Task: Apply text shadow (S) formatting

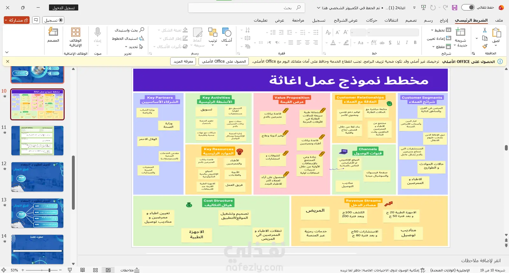Action: (x=390, y=43)
